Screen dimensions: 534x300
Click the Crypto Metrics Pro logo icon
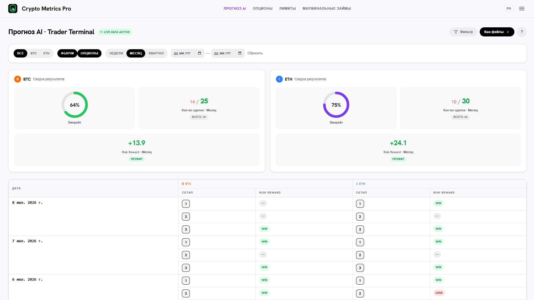click(x=13, y=9)
